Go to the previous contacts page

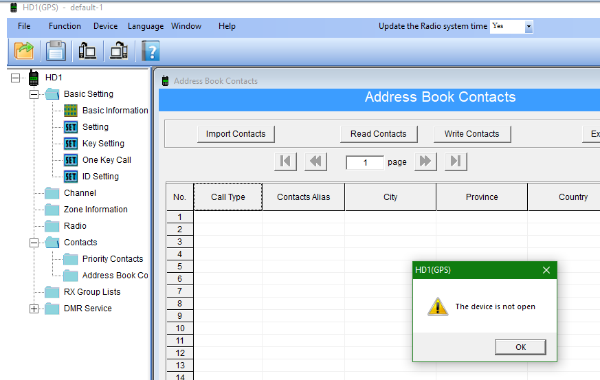315,161
